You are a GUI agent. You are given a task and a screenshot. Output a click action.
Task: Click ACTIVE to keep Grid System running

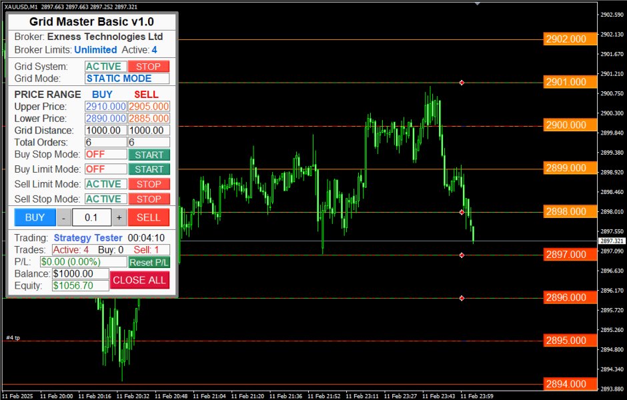[x=105, y=66]
